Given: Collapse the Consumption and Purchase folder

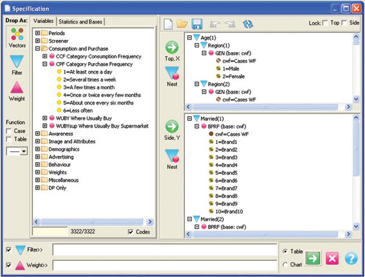Looking at the screenshot, I should (38, 49).
